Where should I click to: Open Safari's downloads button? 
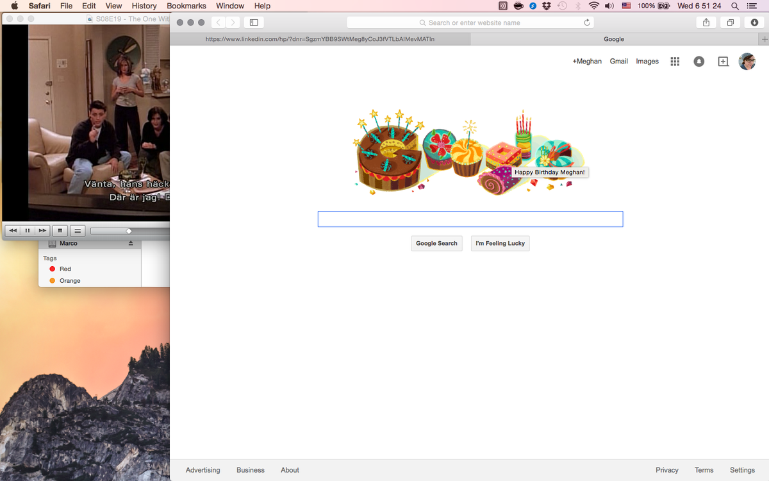click(754, 22)
